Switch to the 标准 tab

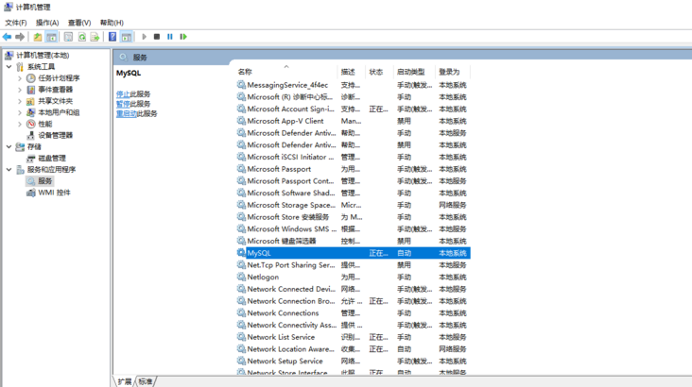click(x=145, y=381)
